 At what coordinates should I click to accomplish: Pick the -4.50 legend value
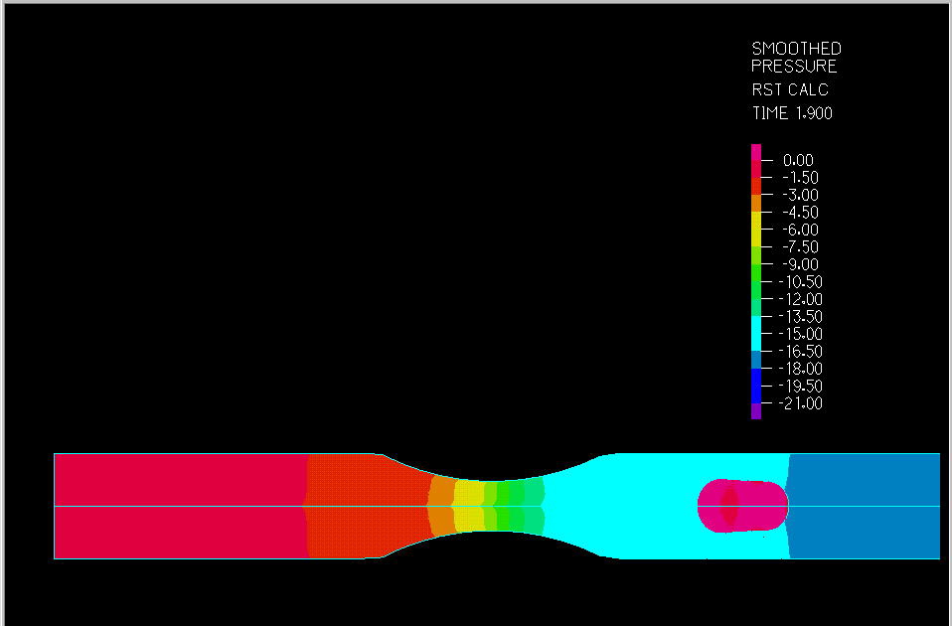pos(800,213)
